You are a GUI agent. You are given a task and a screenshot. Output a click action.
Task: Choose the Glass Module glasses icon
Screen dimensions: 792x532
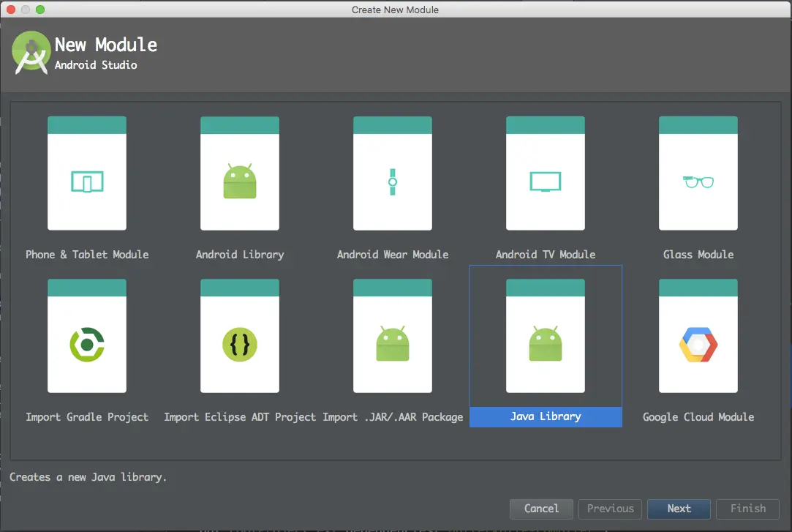698,173
